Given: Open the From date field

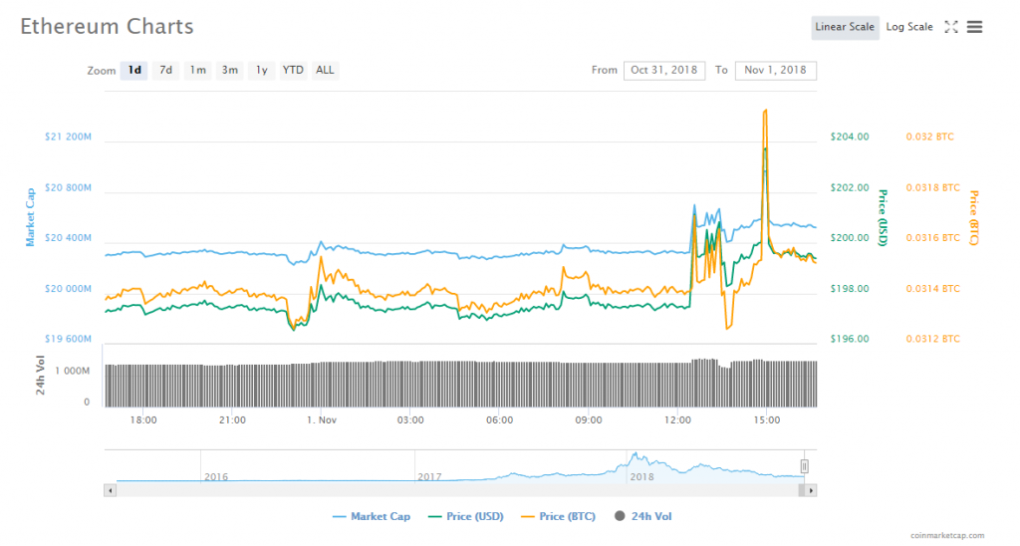Looking at the screenshot, I should pyautogui.click(x=664, y=70).
